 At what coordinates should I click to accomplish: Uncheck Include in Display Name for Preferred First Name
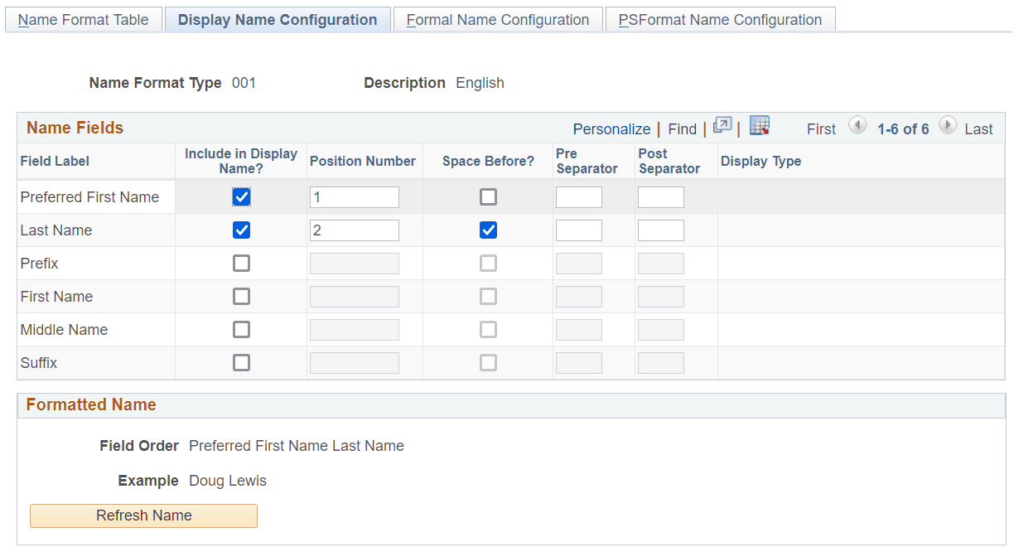(x=241, y=196)
